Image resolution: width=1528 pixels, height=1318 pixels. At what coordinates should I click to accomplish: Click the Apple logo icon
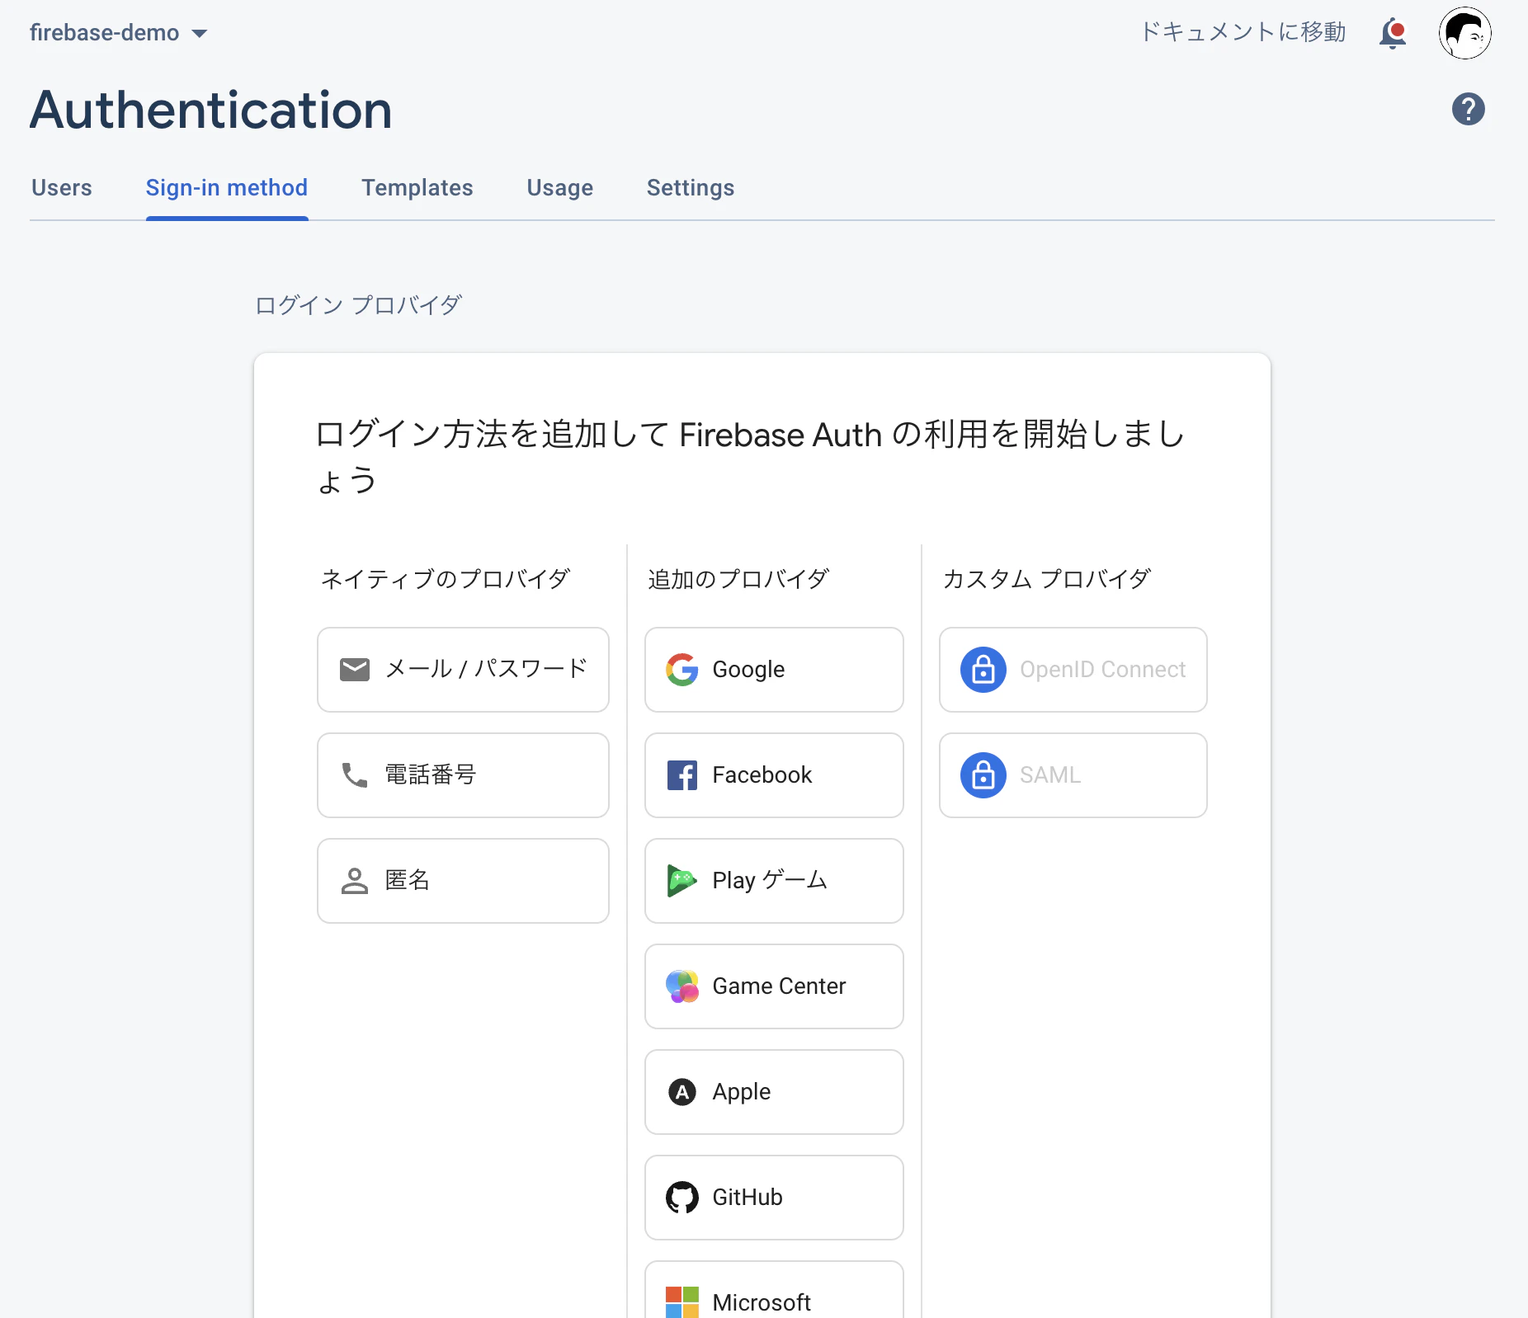[x=682, y=1092]
